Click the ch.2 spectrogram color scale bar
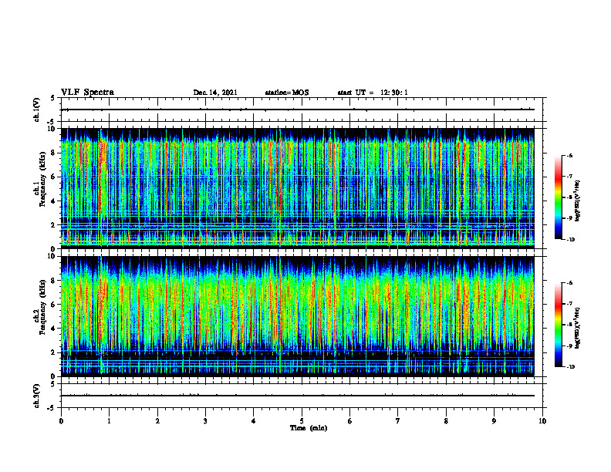Viewport: 611px width, 472px height. pos(558,325)
